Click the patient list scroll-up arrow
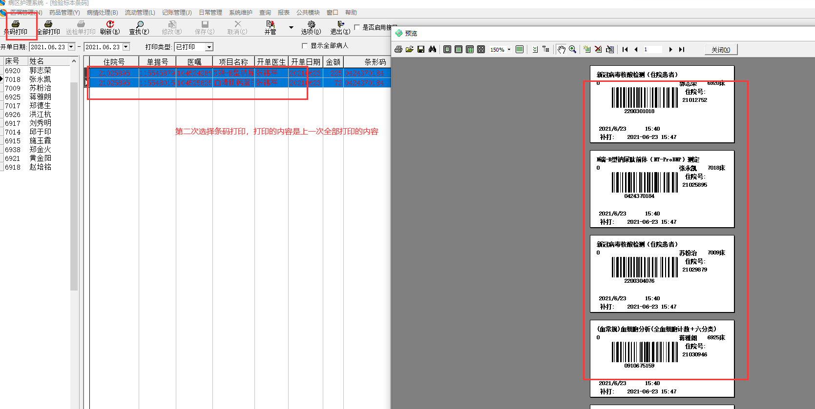This screenshot has width=815, height=409. 74,61
